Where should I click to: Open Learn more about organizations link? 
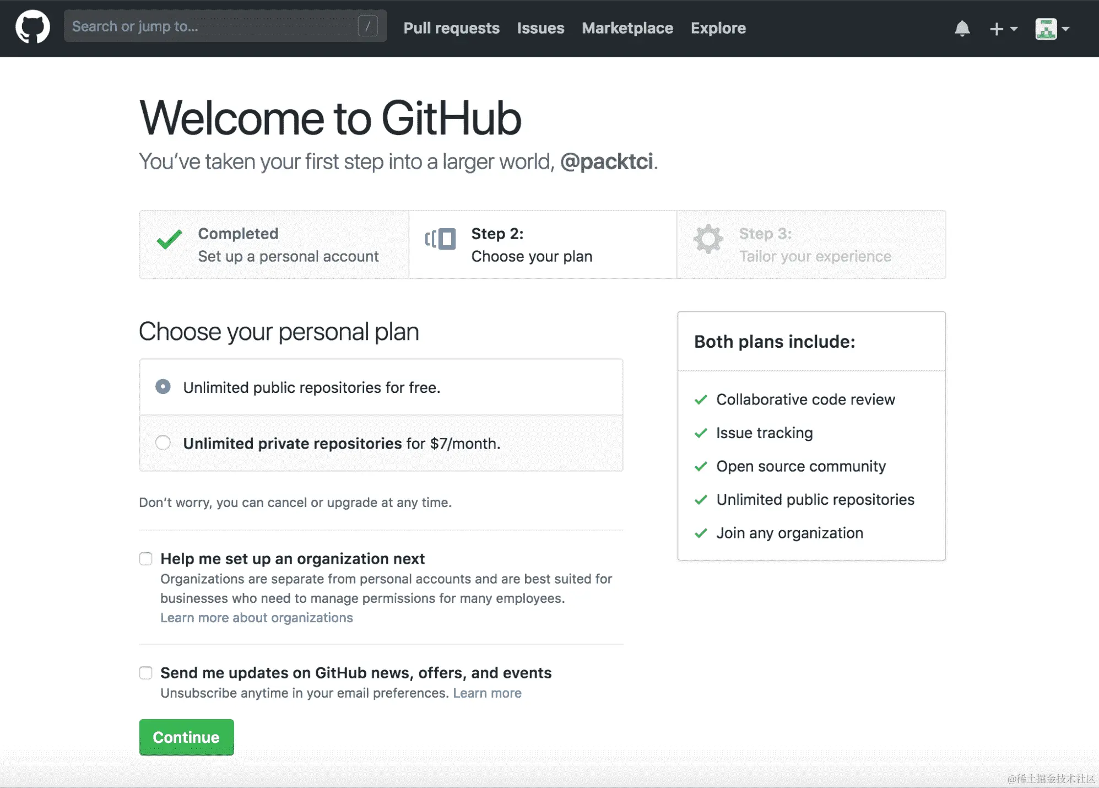tap(257, 618)
